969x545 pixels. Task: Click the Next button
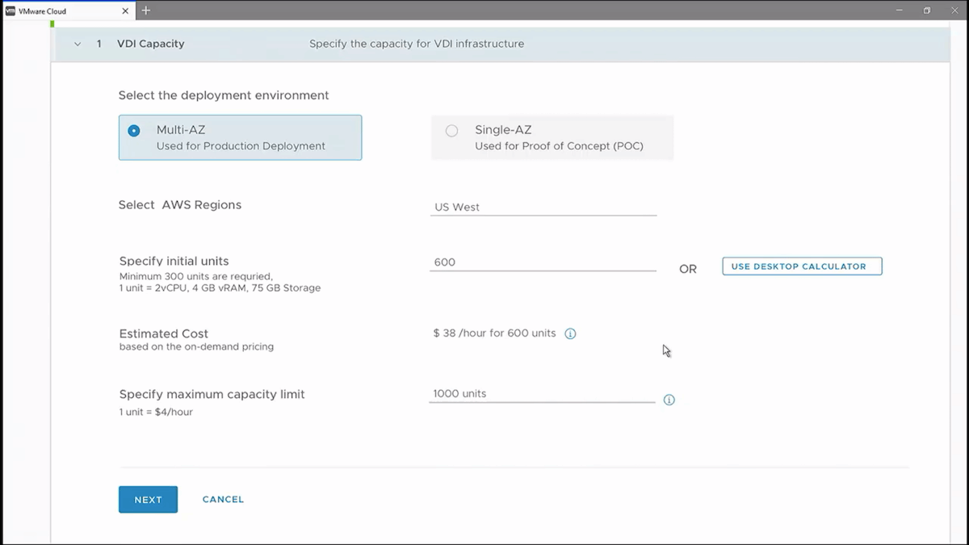[148, 500]
